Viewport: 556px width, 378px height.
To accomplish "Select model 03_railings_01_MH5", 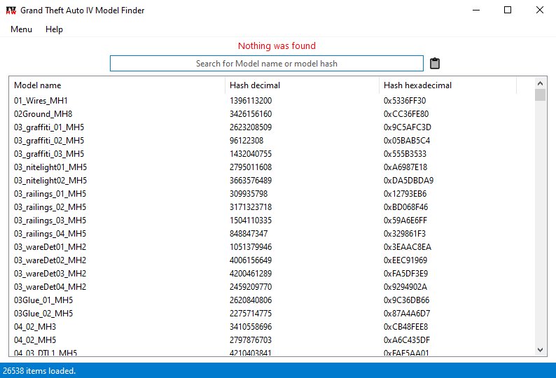I will tap(50, 194).
